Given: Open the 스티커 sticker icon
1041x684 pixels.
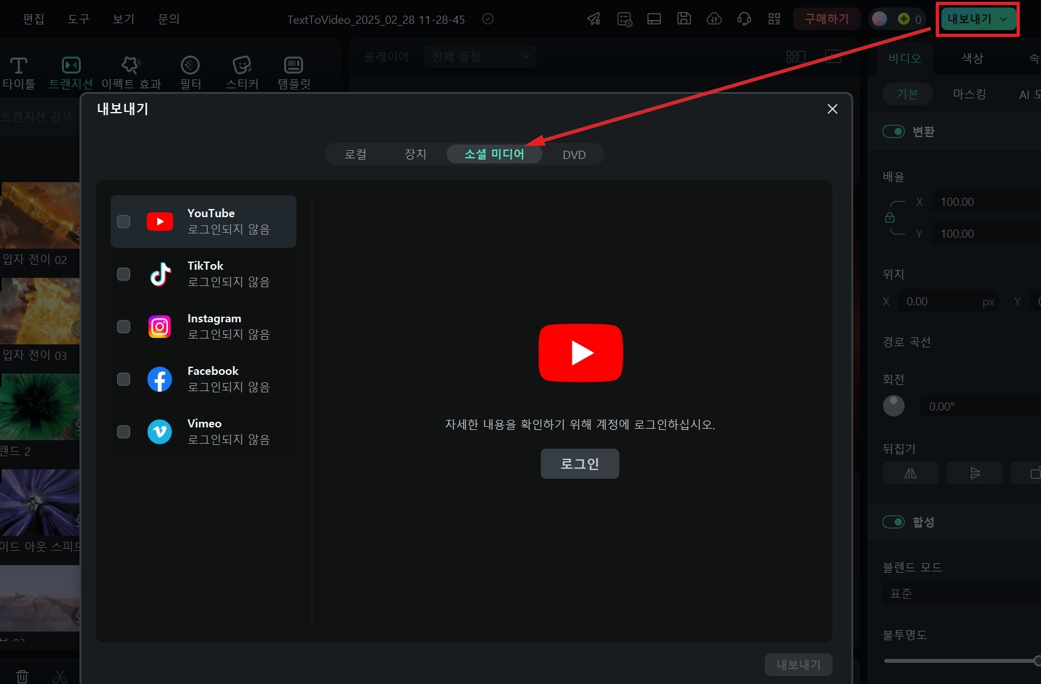Looking at the screenshot, I should (242, 65).
